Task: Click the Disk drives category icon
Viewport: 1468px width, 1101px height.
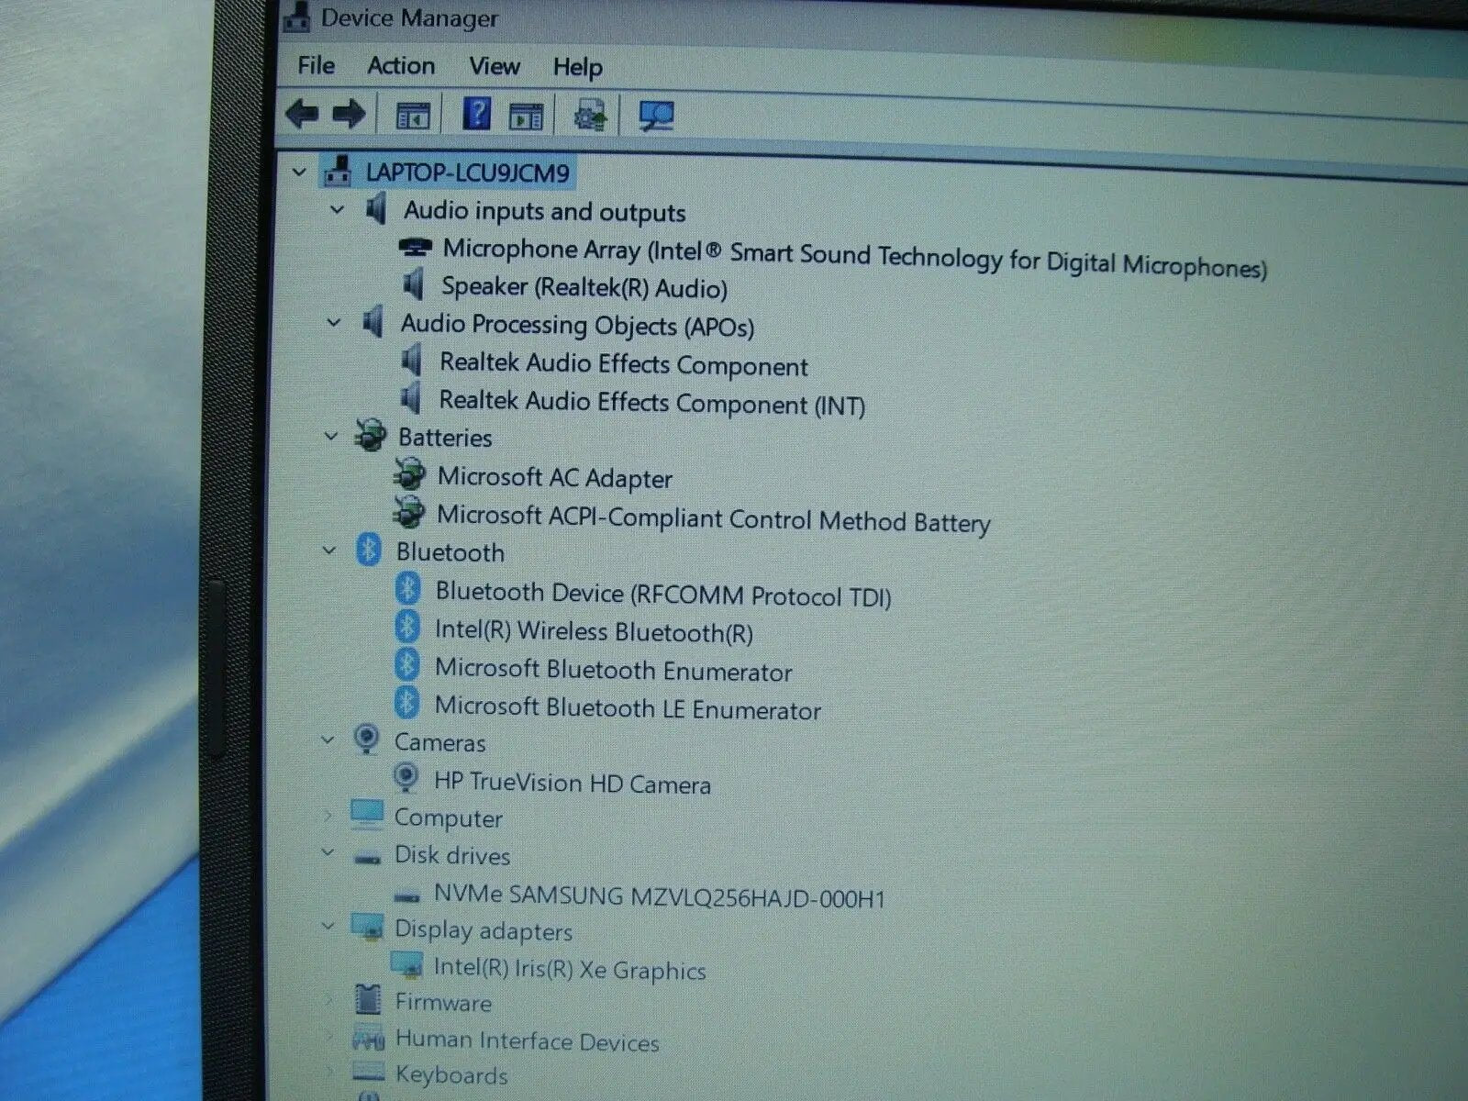Action: click(x=368, y=857)
